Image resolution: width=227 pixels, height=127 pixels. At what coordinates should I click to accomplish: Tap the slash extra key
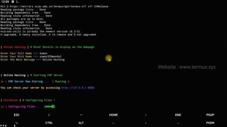coord(49,115)
